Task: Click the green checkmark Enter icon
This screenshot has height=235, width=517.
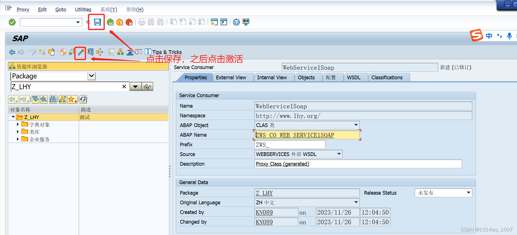Action: [x=12, y=22]
